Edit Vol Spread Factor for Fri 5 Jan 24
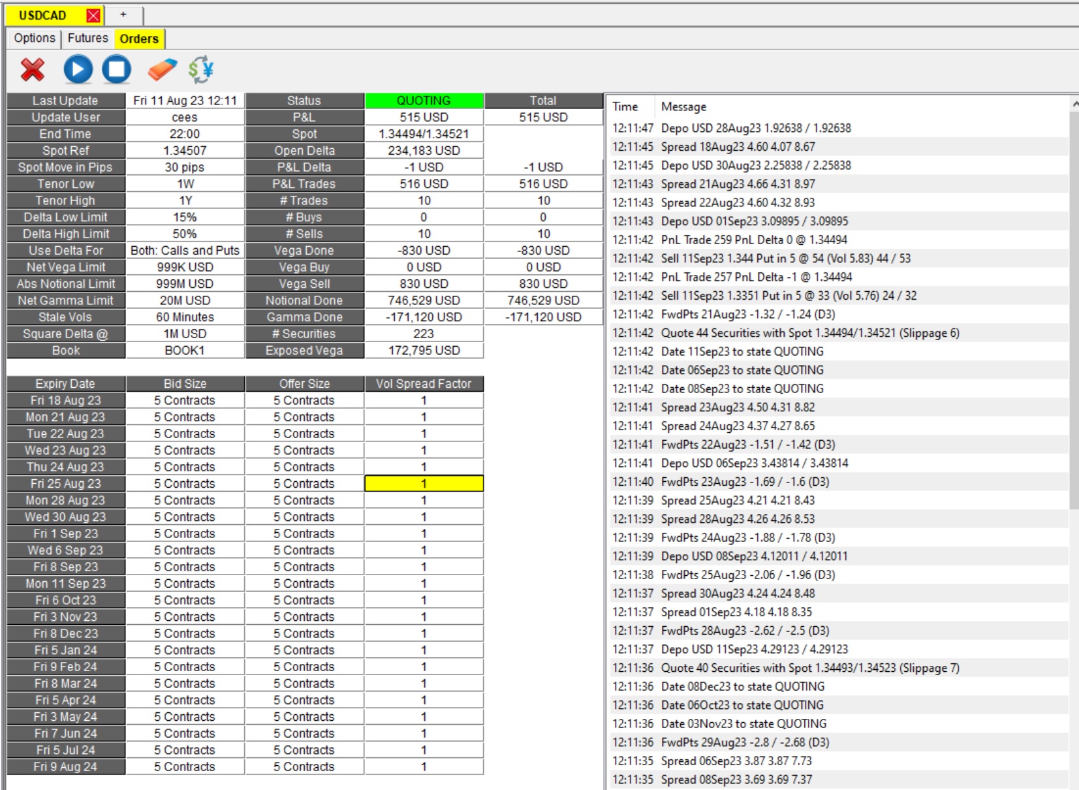Image resolution: width=1079 pixels, height=790 pixels. click(424, 650)
